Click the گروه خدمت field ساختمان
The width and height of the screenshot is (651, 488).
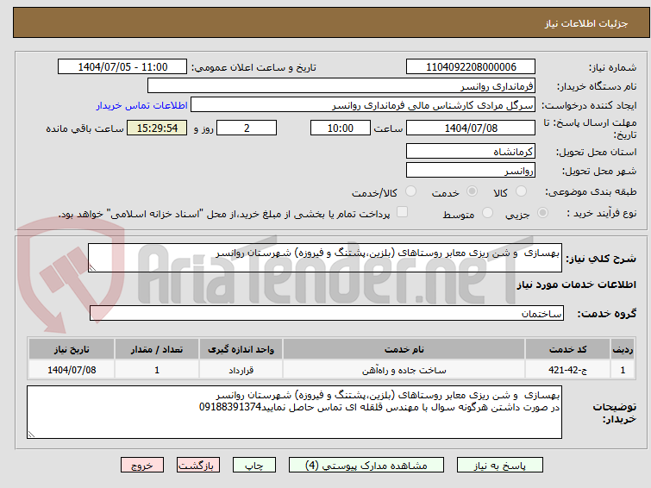pos(327,313)
